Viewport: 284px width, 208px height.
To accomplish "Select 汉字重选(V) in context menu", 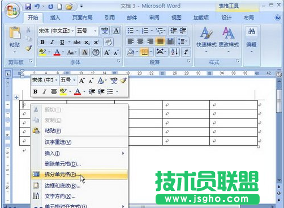I will [80, 142].
